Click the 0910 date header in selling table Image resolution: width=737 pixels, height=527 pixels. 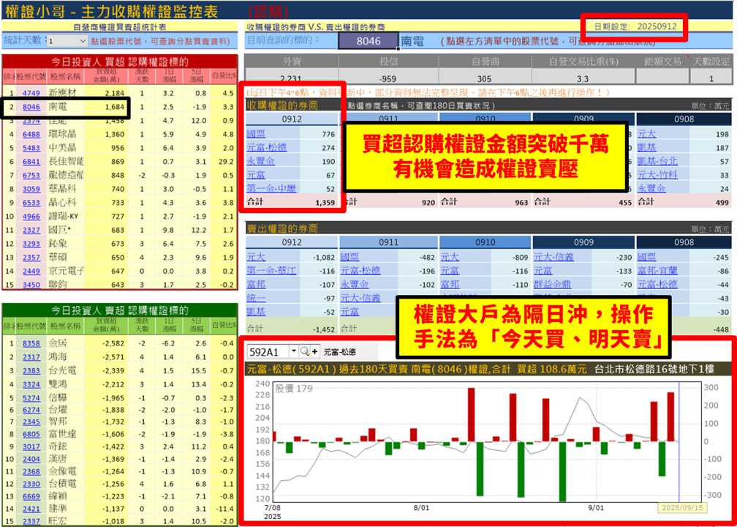point(485,243)
